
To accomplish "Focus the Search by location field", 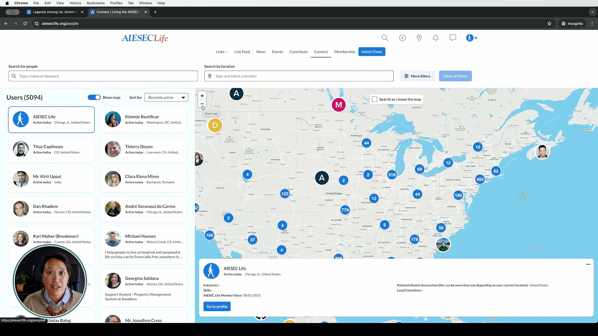I will (x=299, y=76).
